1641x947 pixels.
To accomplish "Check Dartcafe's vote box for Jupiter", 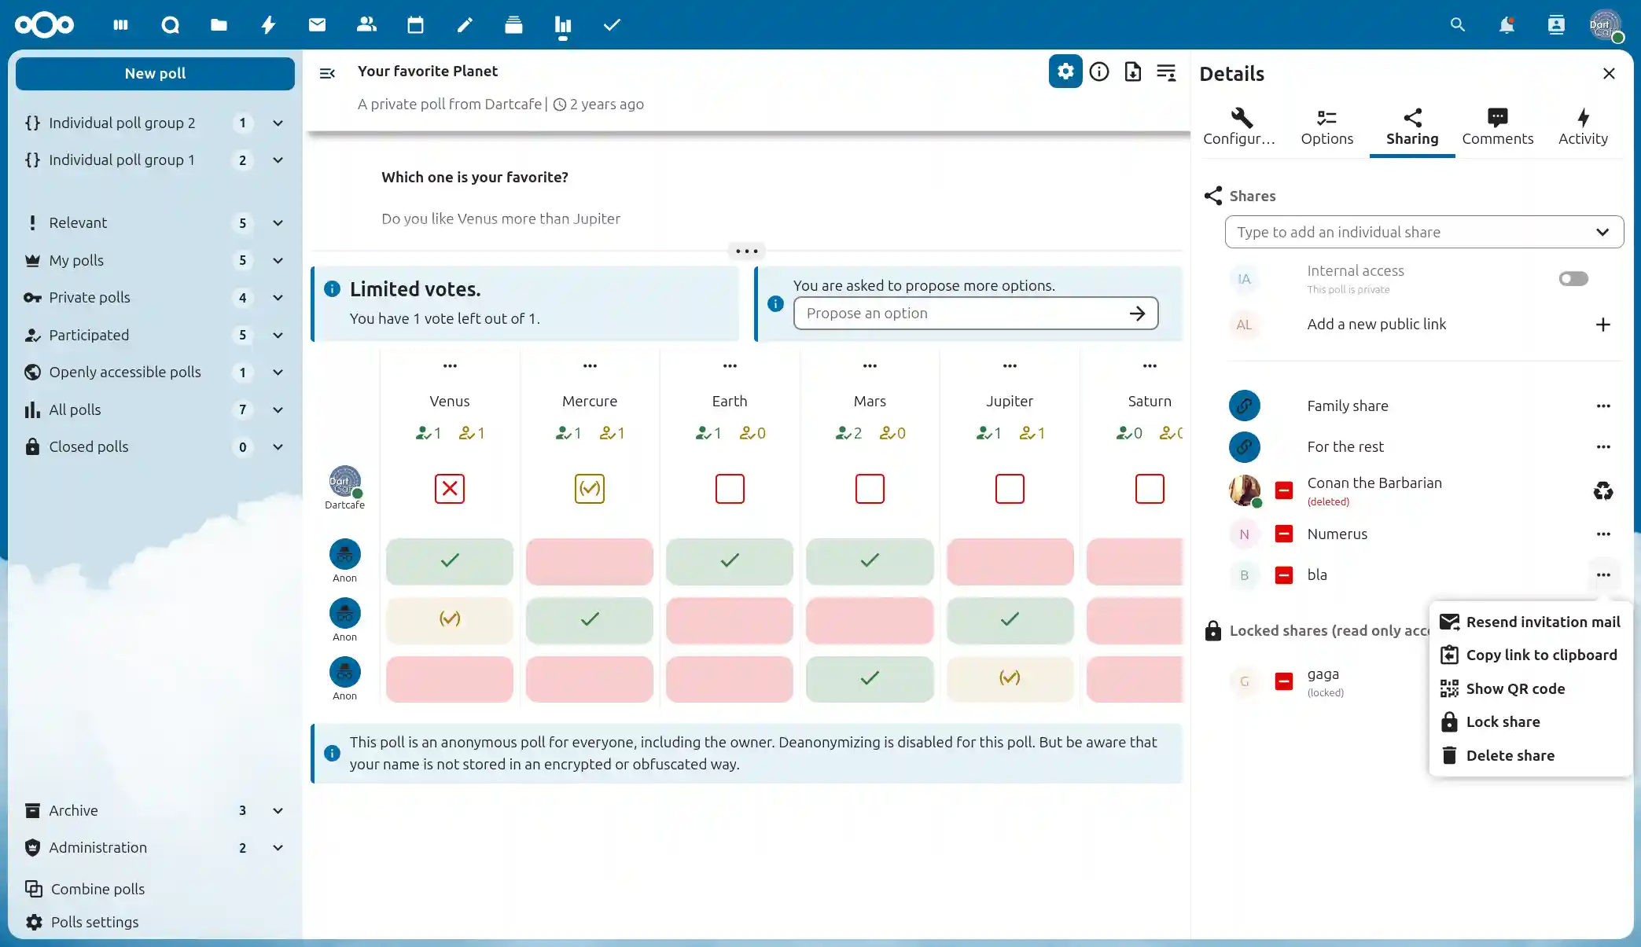I will 1010,489.
